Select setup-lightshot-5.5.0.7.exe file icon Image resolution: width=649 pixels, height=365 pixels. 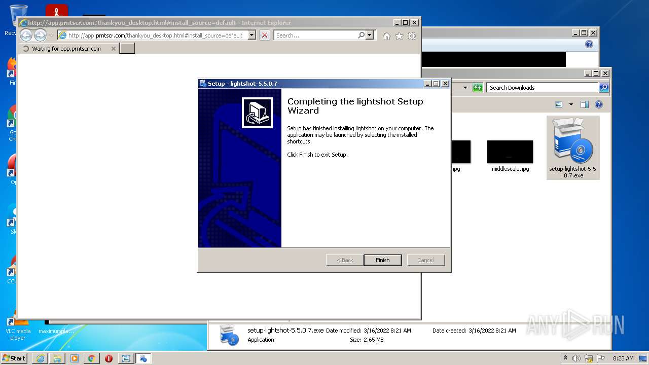coord(573,148)
